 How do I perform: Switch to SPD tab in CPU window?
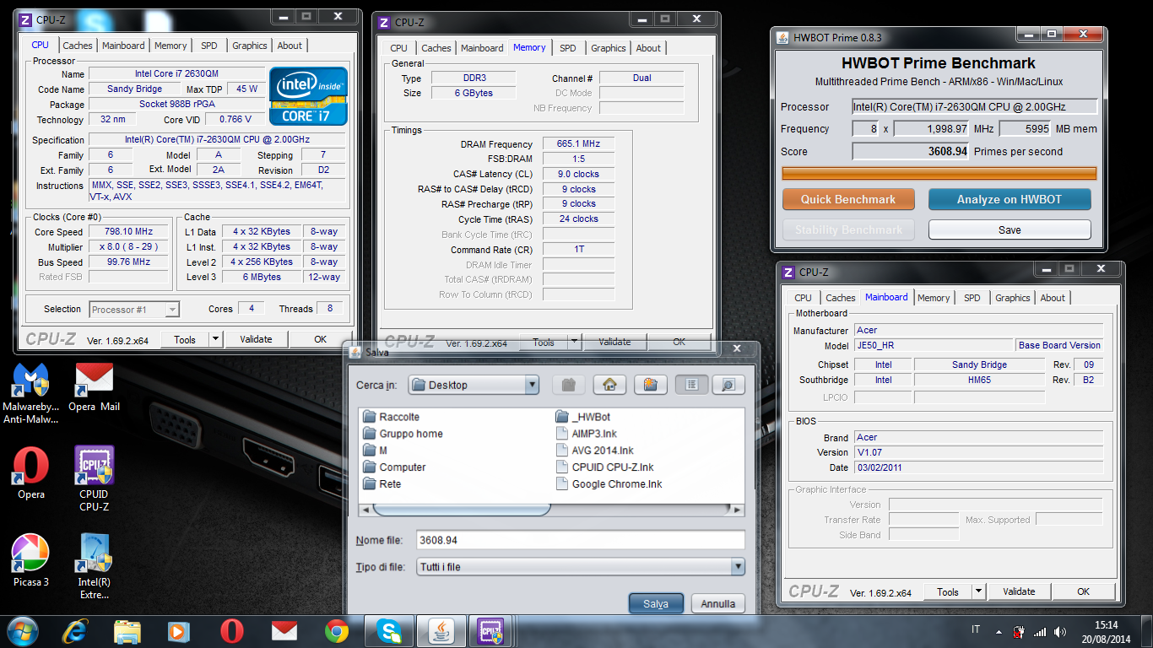(209, 46)
